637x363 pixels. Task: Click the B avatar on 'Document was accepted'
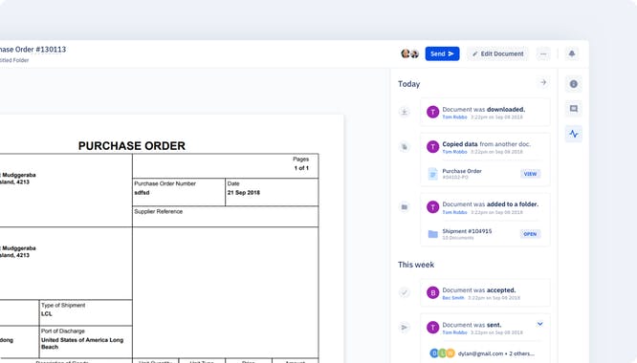point(432,292)
